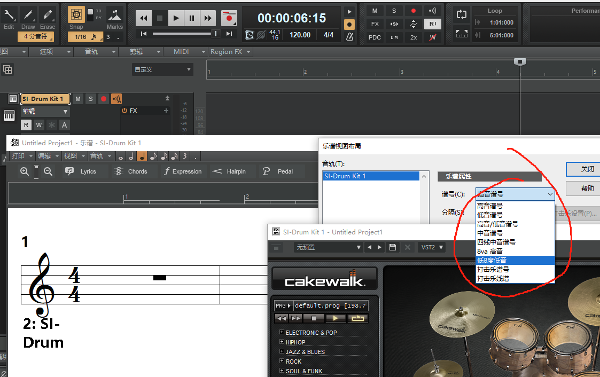The height and width of the screenshot is (377, 600).
Task: Go to end of project button
Action: (x=229, y=34)
